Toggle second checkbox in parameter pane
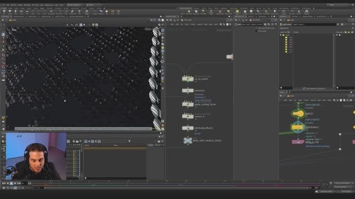This screenshot has height=199, width=355. pos(256,31)
